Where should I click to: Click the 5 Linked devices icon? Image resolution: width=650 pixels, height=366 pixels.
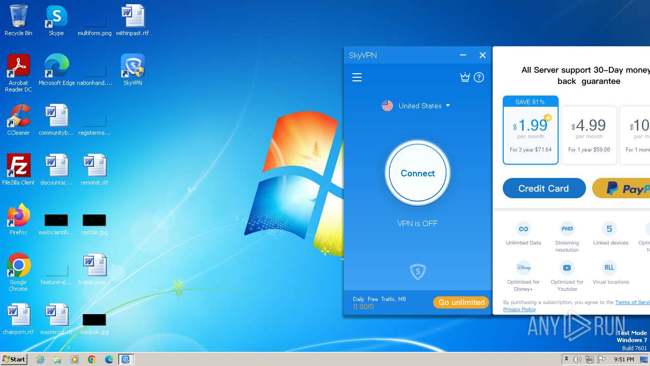pos(609,229)
